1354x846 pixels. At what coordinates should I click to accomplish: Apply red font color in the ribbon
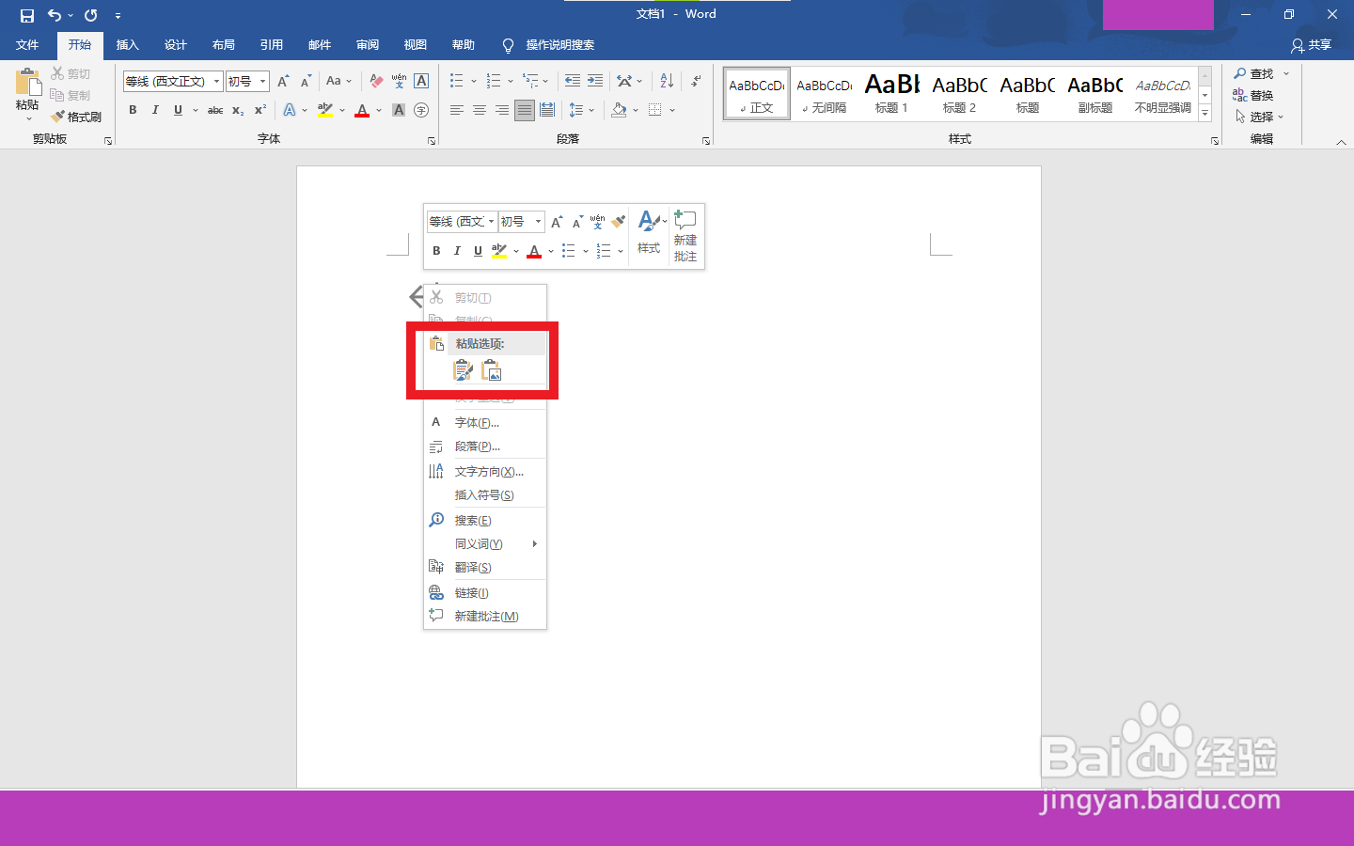click(x=362, y=110)
